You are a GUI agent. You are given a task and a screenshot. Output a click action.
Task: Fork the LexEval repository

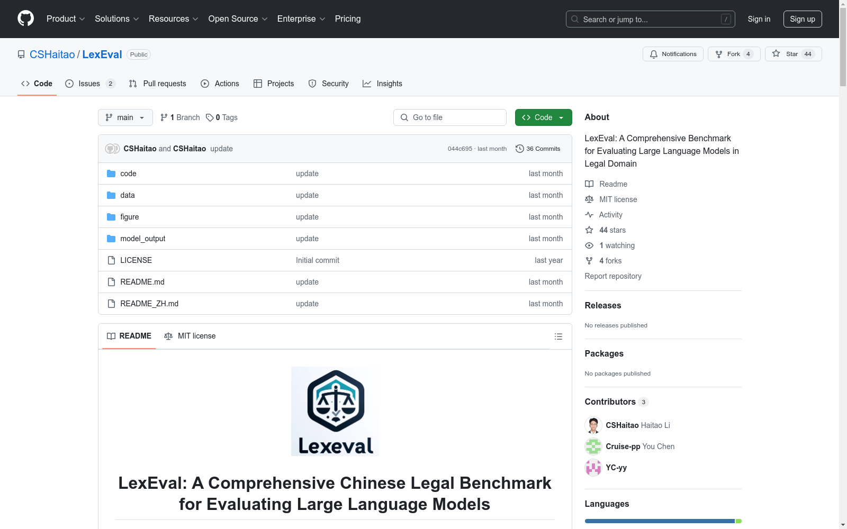pos(734,54)
